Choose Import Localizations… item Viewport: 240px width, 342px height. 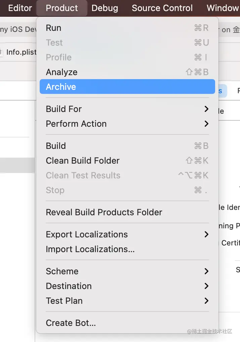click(x=127, y=249)
